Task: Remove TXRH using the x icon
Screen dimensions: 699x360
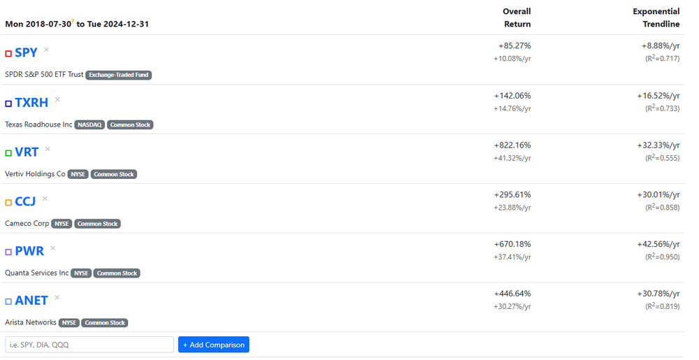Action: 57,99
